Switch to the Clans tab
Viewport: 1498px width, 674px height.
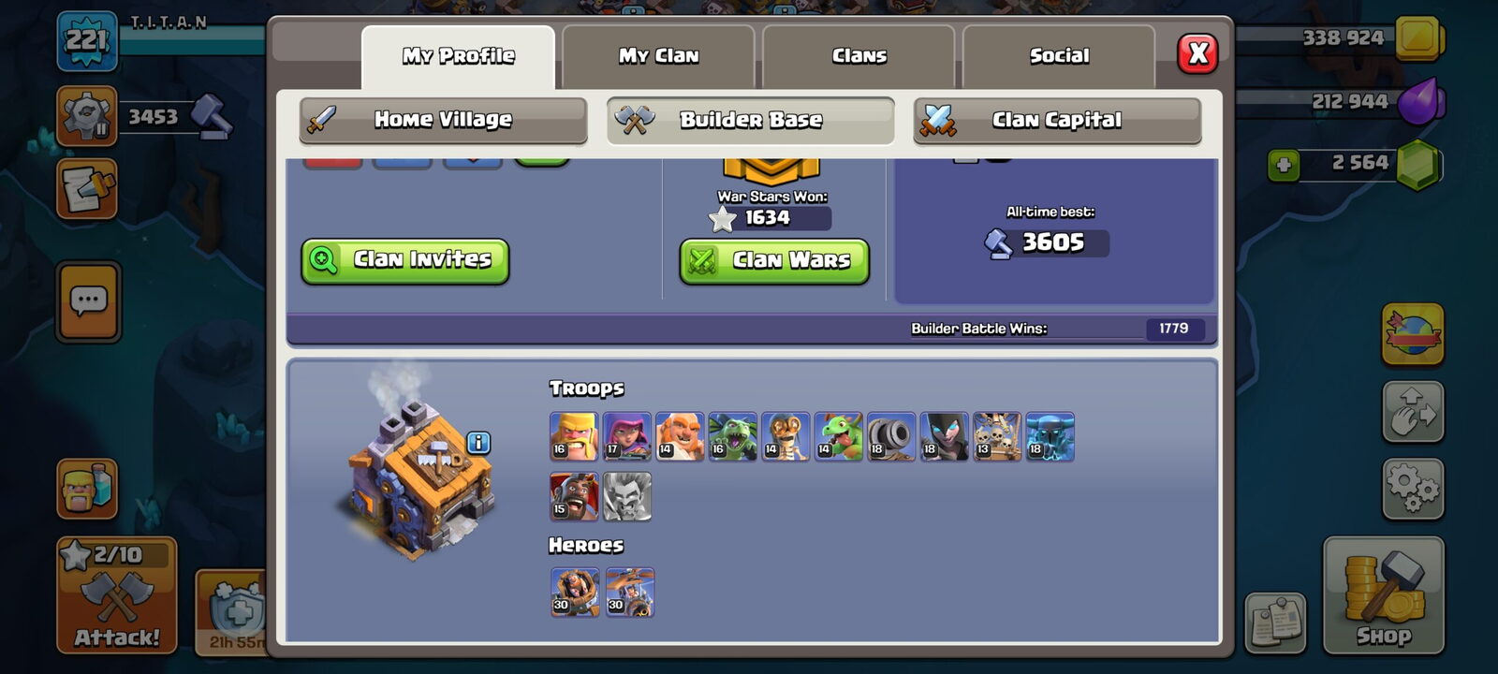859,56
